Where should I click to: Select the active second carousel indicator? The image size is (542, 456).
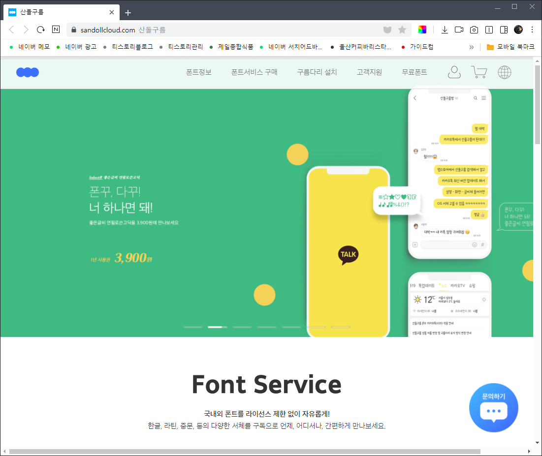pyautogui.click(x=218, y=327)
